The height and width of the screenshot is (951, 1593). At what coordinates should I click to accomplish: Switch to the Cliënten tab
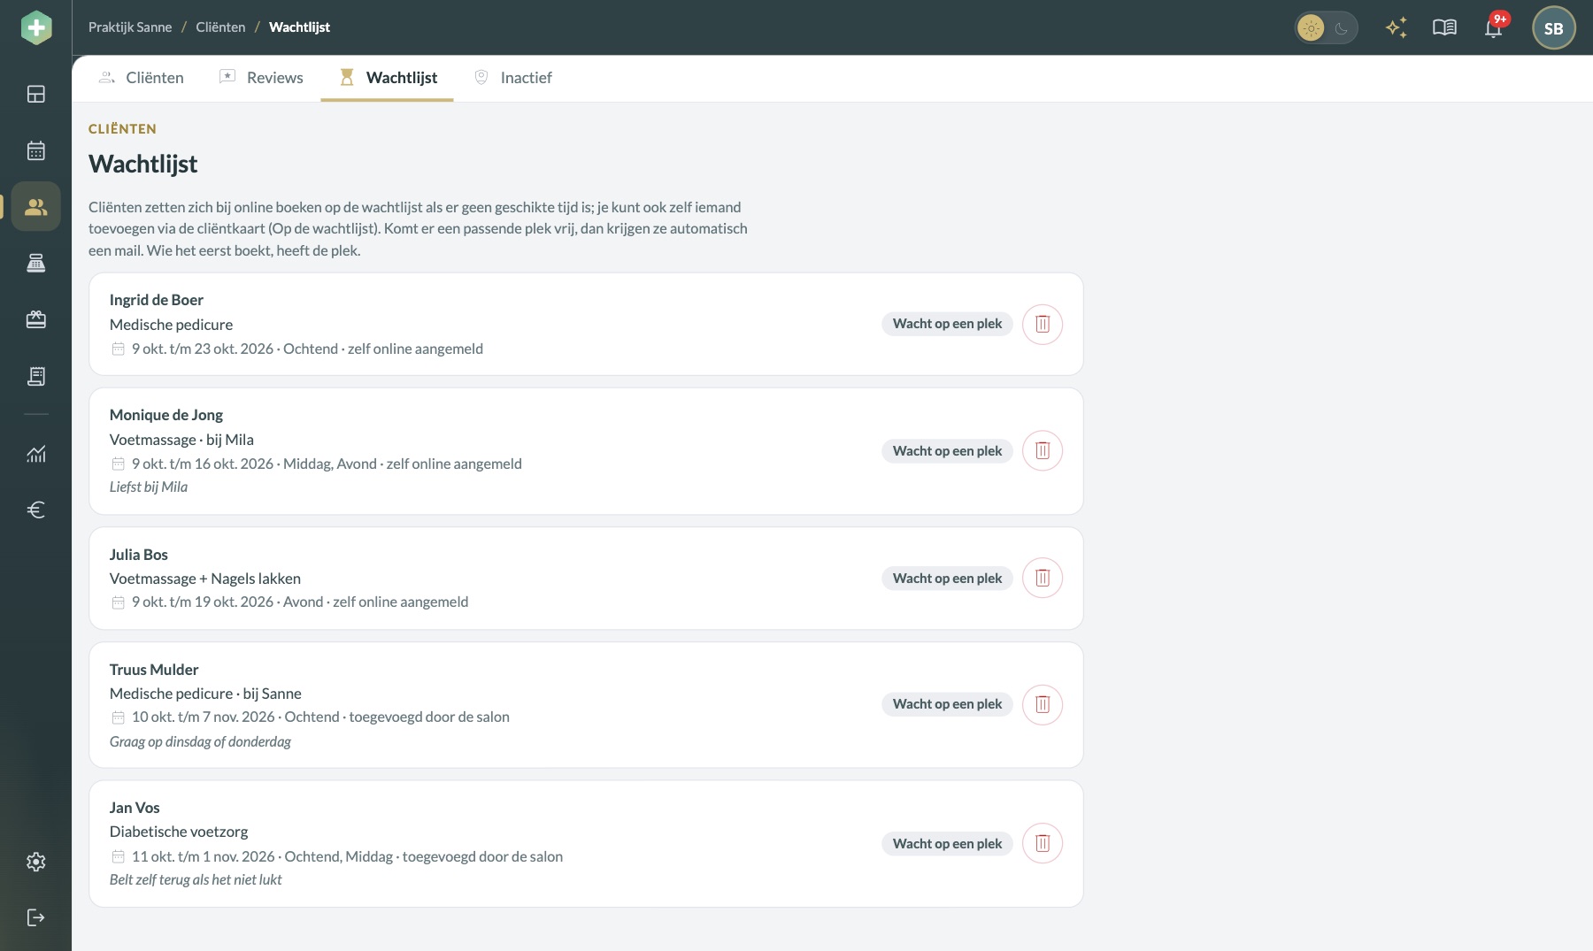pyautogui.click(x=142, y=78)
